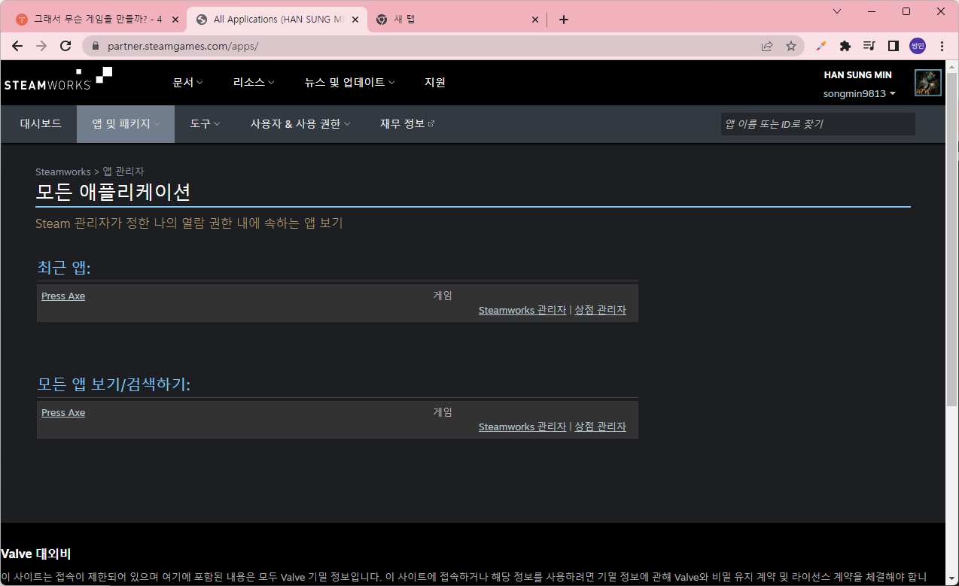Open Press Axe under 최근 앱

[63, 296]
